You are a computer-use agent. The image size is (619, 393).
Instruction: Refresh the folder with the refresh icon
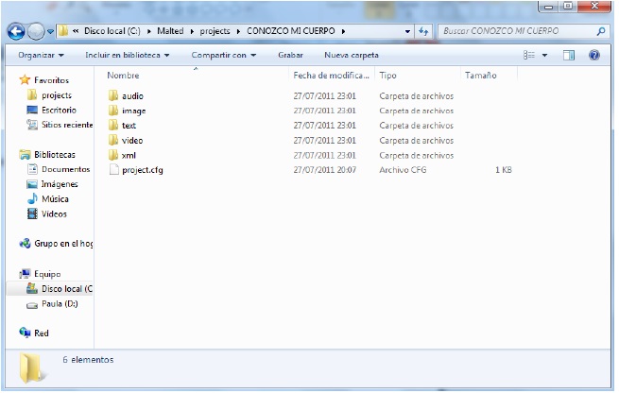tap(423, 31)
